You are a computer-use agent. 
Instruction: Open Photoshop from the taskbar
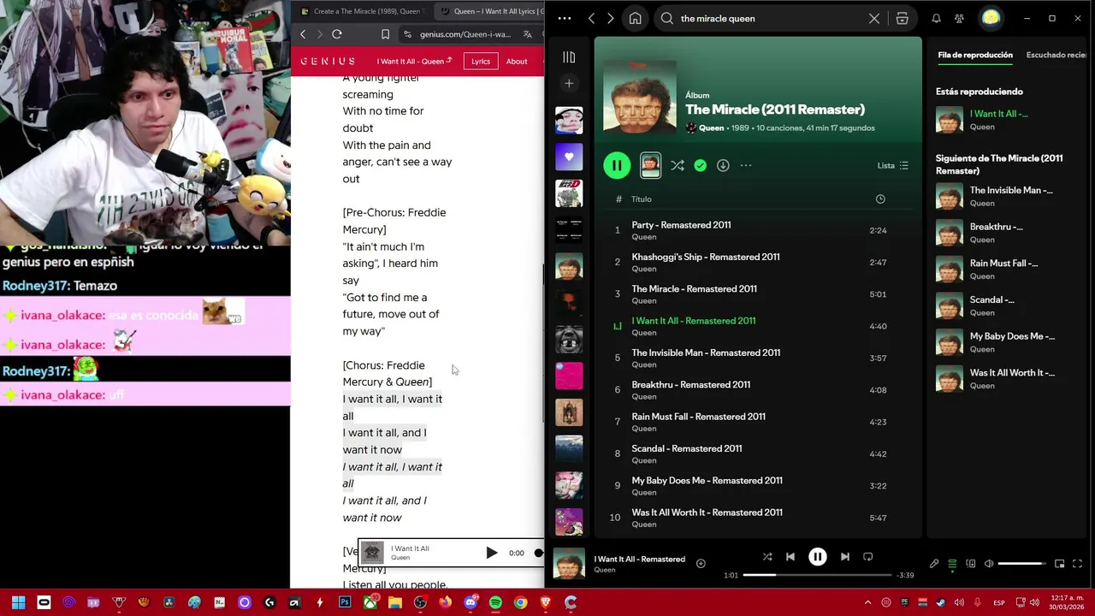[x=345, y=602]
